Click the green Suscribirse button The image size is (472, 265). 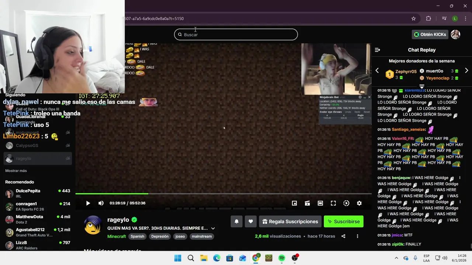coord(344,222)
